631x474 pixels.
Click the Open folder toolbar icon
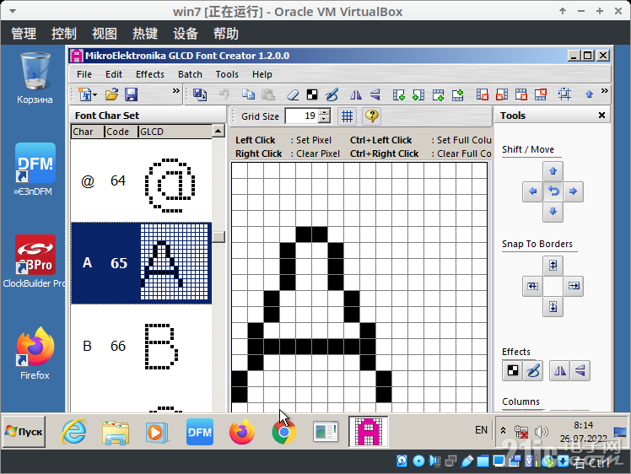112,94
